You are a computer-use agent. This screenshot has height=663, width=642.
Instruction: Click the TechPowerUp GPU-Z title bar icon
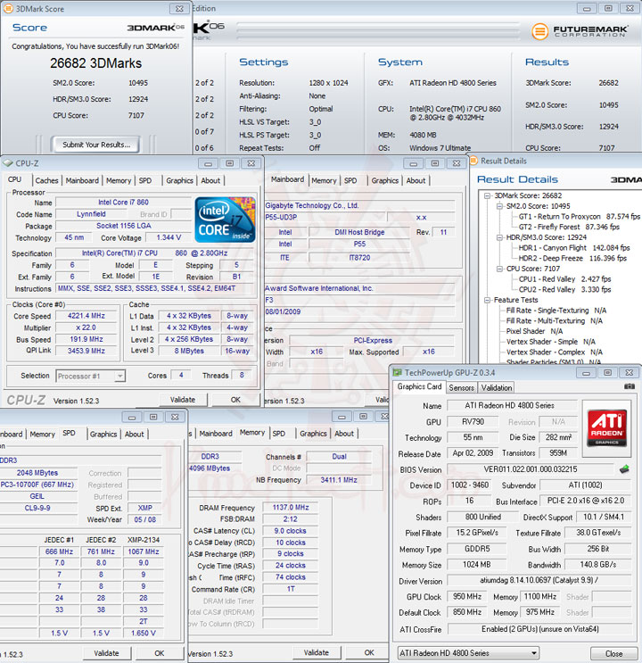[x=397, y=372]
